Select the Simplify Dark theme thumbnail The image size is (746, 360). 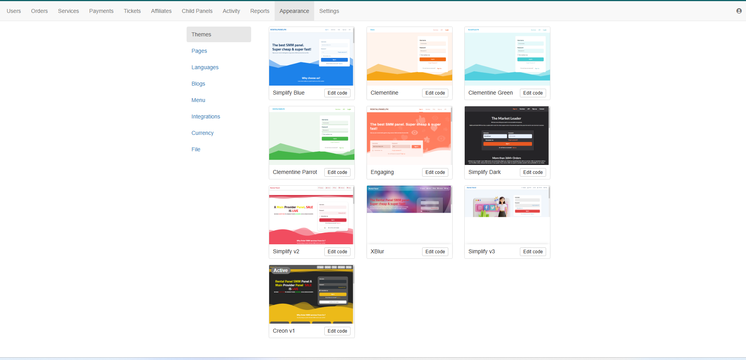[507, 136]
